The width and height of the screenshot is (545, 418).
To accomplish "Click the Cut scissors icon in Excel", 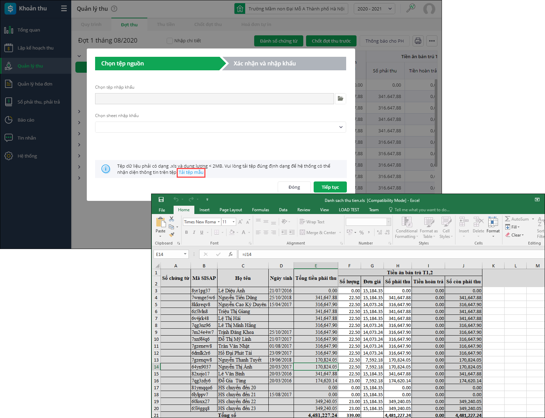I will pyautogui.click(x=172, y=219).
